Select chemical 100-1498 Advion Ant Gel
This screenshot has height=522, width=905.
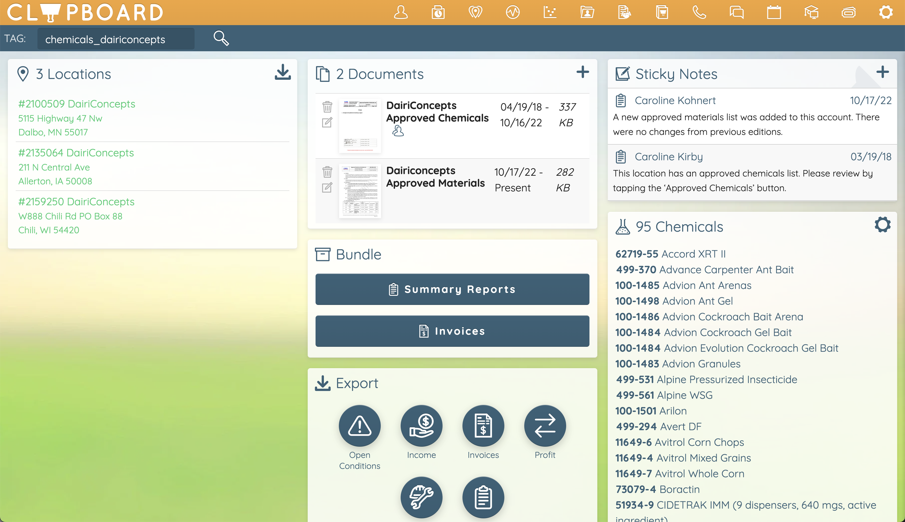674,301
